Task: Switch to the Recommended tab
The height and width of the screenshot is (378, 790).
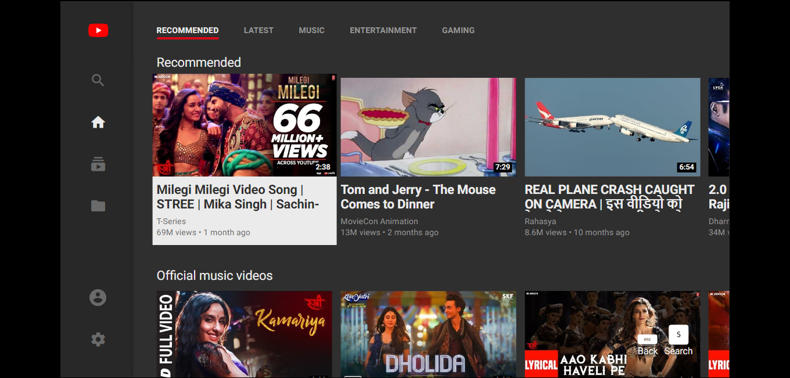Action: click(188, 30)
